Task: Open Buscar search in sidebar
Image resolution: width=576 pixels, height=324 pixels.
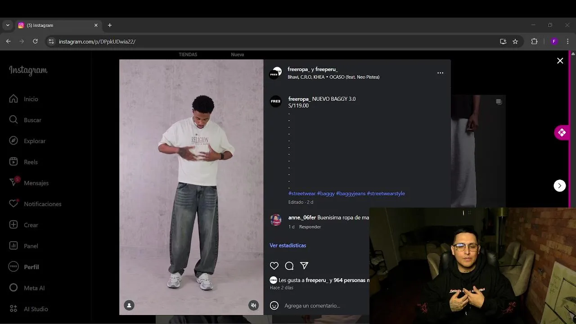Action: coord(25,120)
